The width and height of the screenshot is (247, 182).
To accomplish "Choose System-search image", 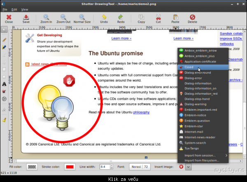I will coord(203,143).
